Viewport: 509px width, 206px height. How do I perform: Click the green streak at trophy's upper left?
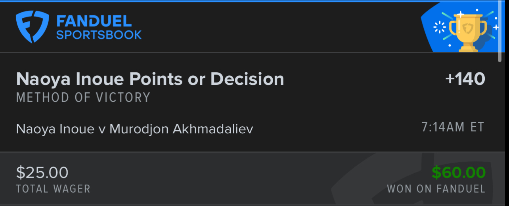447,17
